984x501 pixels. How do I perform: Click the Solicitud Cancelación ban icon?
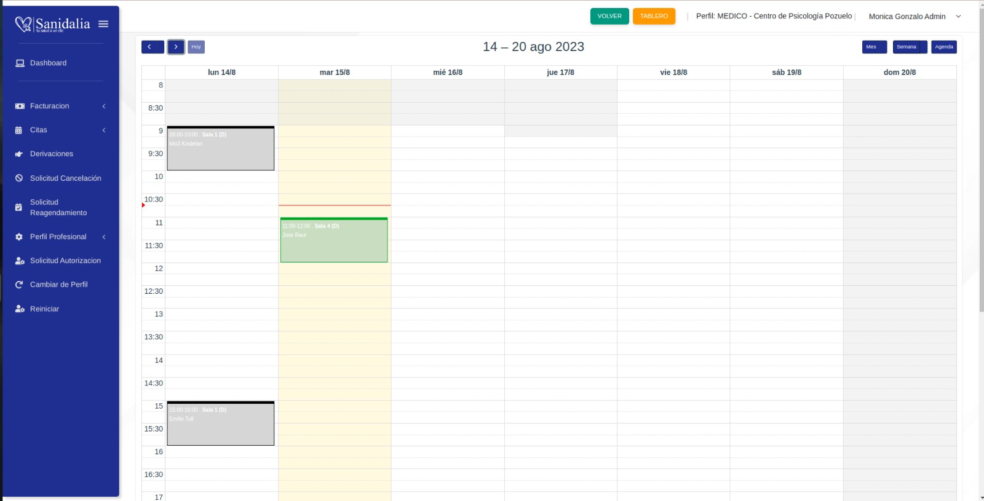tap(19, 178)
